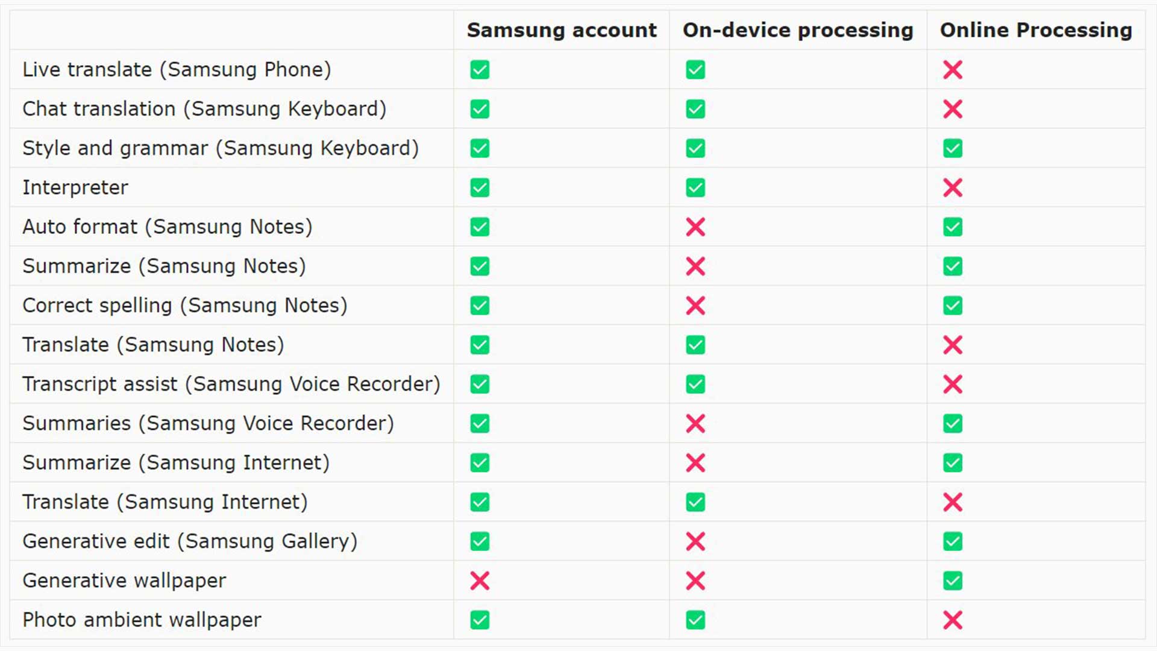This screenshot has width=1157, height=651.
Task: Click Auto format On-device processing red cross
Action: pos(695,227)
